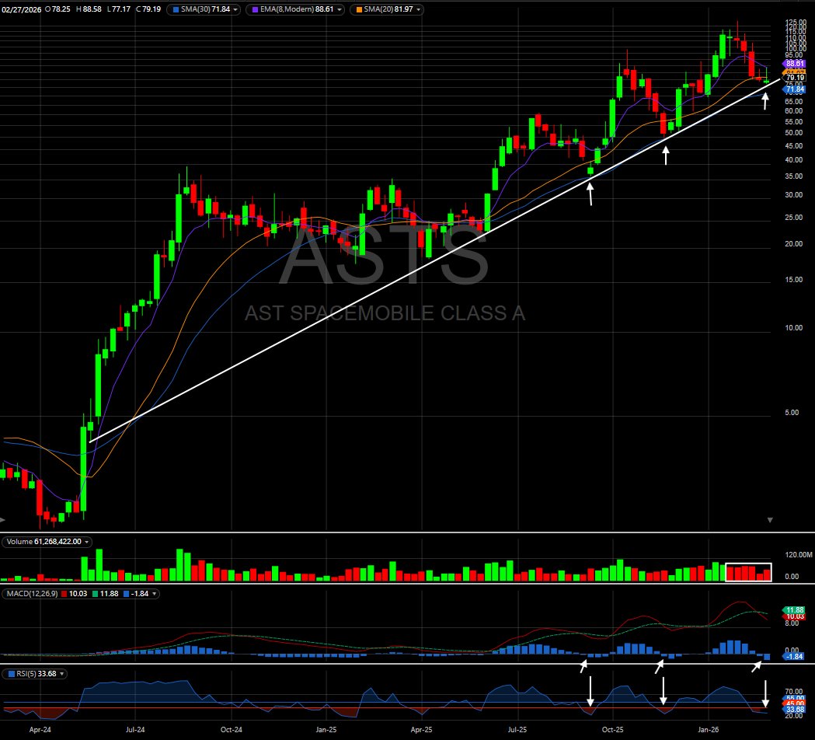Click the red MACD 10.03 color square
Image resolution: width=815 pixels, height=740 pixels.
coord(64,594)
